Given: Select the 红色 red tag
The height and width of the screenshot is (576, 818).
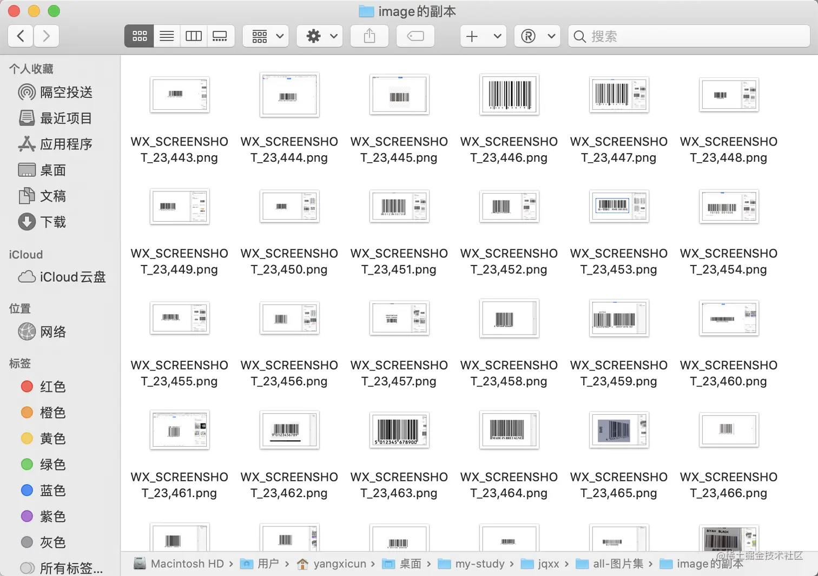Looking at the screenshot, I should (x=43, y=387).
